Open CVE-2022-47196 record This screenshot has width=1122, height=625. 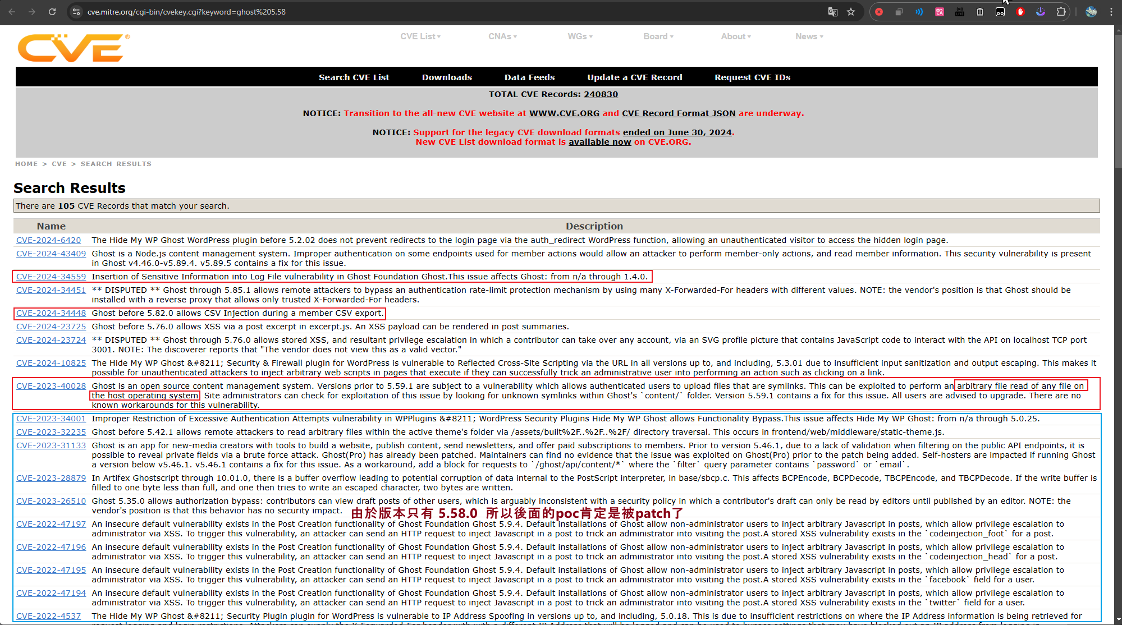pyautogui.click(x=51, y=547)
